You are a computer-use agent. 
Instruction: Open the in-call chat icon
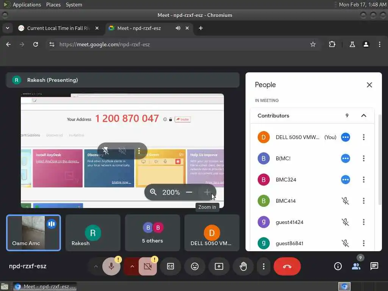pos(374,266)
